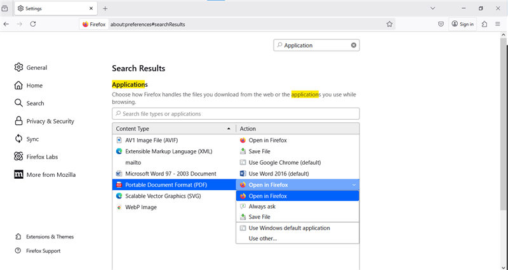Open Home settings category
Image resolution: width=508 pixels, height=270 pixels.
point(29,86)
